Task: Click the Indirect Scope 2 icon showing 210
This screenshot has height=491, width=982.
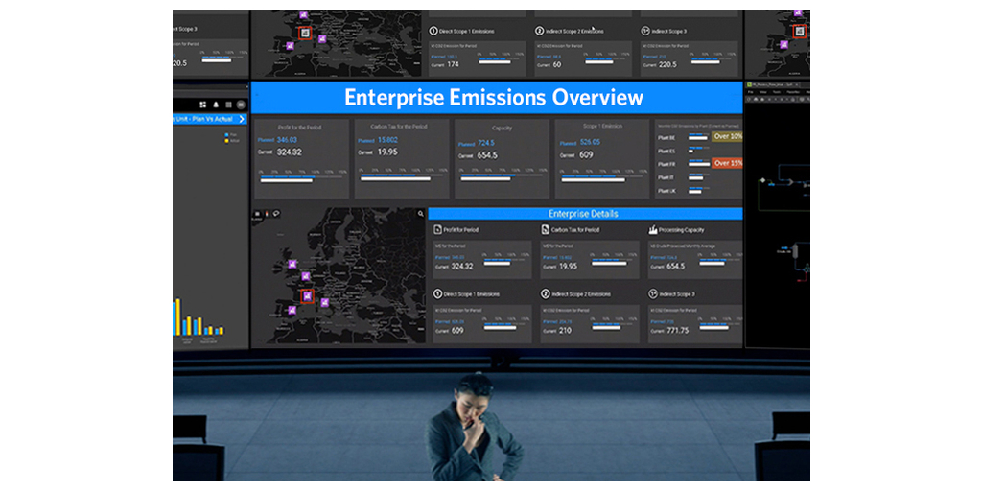Action: pos(545,294)
